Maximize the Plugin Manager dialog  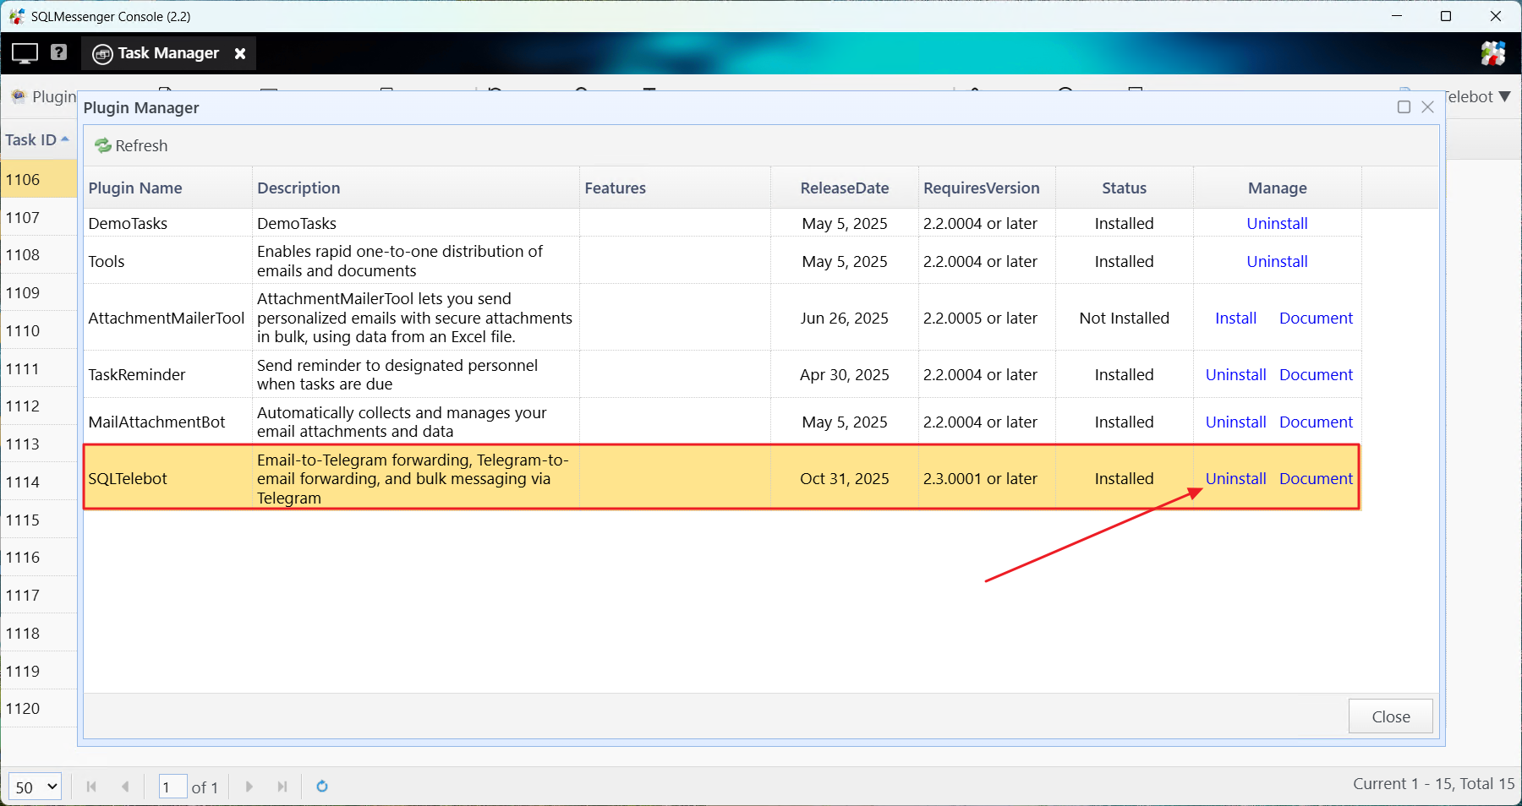(1404, 107)
